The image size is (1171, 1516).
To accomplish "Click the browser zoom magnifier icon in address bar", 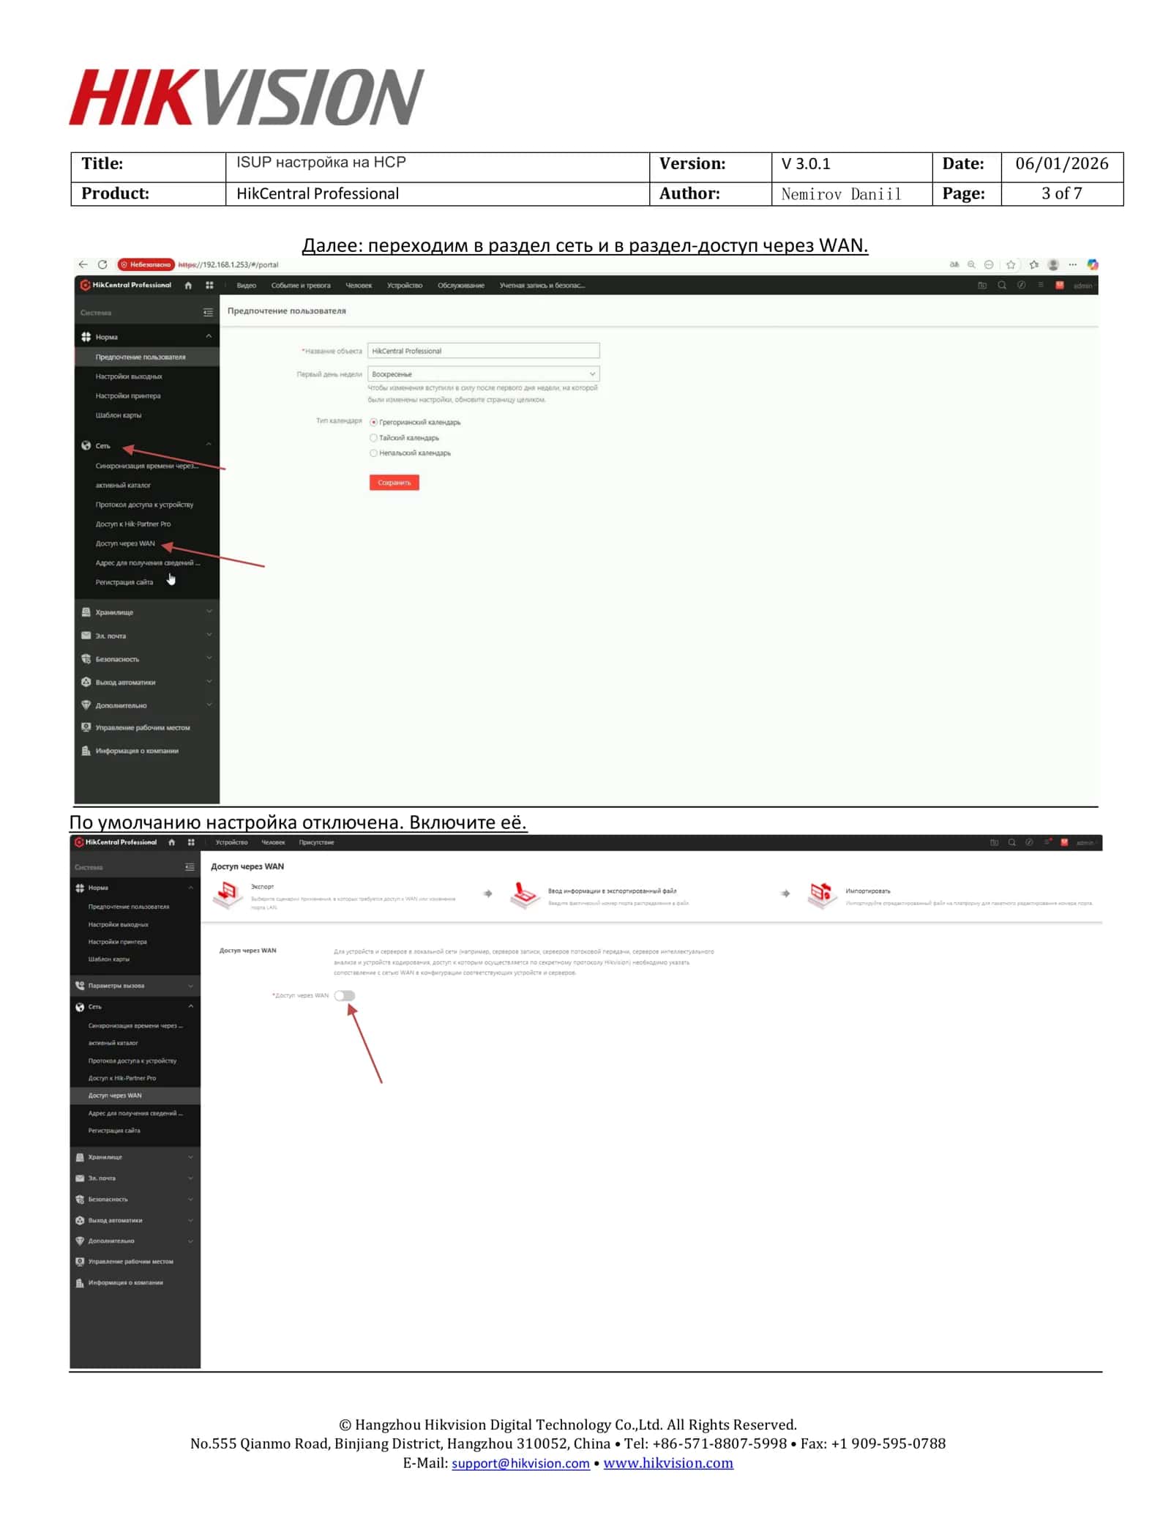I will (971, 264).
